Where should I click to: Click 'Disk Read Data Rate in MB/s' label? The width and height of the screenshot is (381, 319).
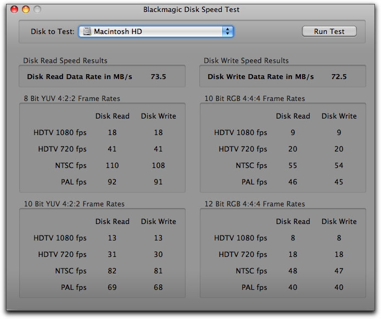coord(80,76)
